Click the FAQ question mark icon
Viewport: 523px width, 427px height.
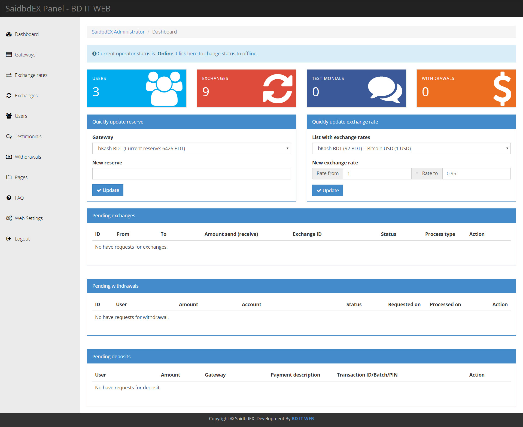point(9,198)
